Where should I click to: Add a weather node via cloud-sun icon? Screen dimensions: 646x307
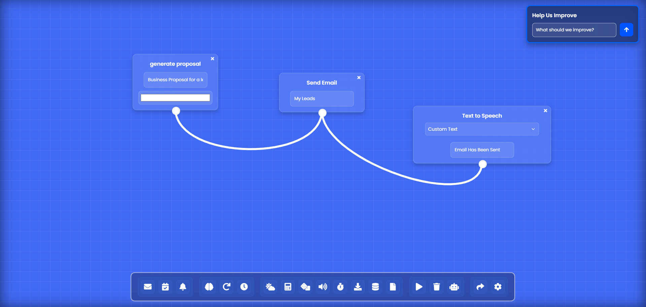[270, 287]
